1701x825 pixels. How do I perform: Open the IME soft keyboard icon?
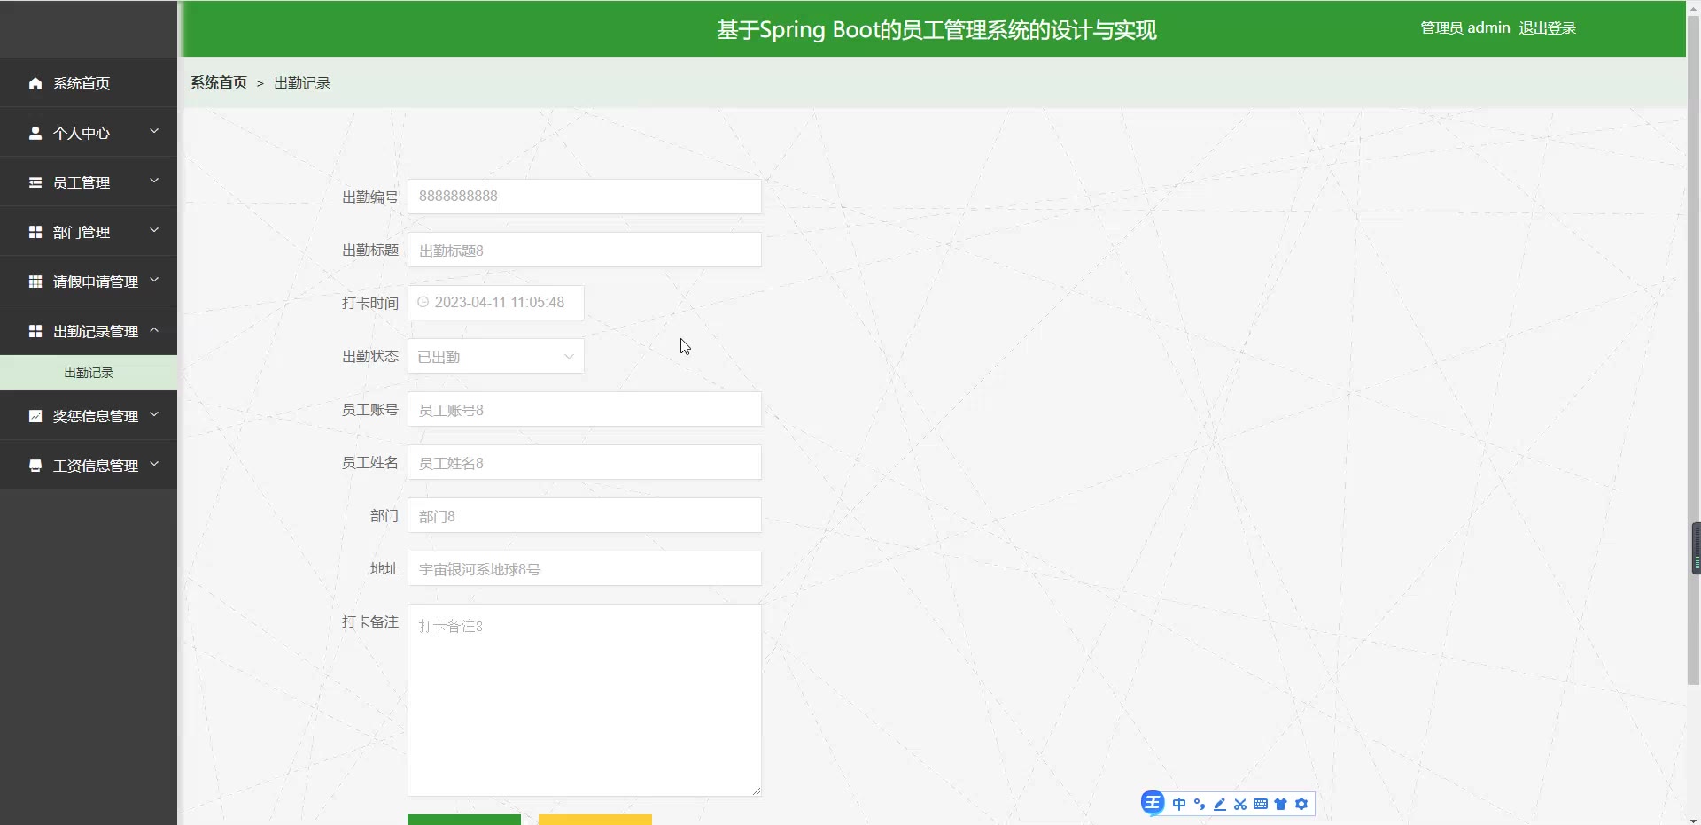[x=1261, y=804]
